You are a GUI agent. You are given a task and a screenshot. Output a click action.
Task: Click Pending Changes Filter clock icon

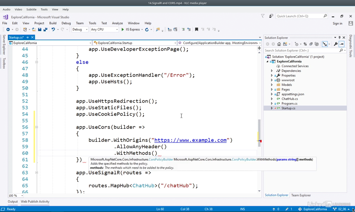pos(296,44)
